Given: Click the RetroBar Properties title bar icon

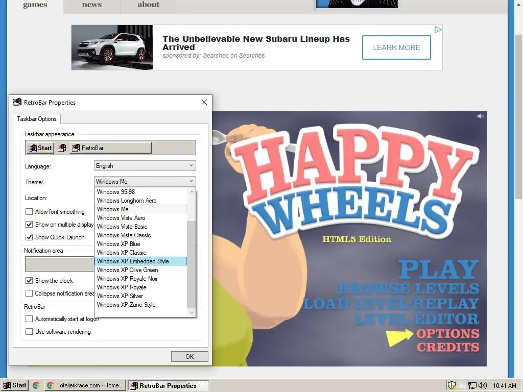Looking at the screenshot, I should [x=17, y=102].
